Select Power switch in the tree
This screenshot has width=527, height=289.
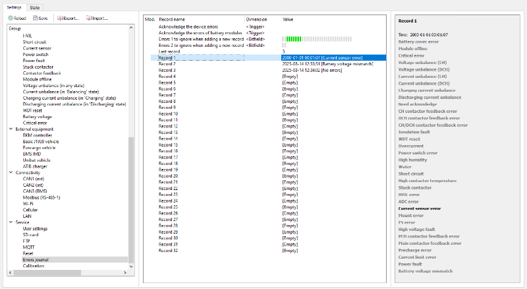coord(36,55)
